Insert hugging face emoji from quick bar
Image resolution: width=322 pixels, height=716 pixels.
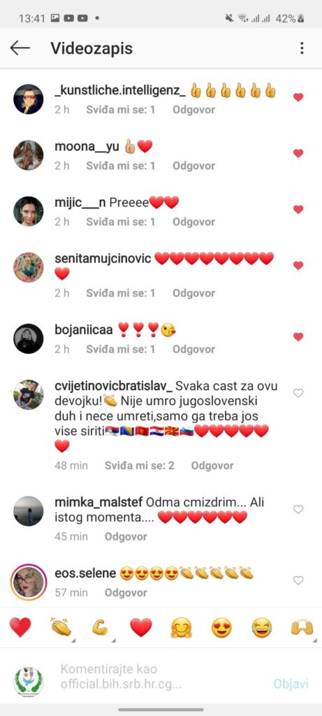181,627
